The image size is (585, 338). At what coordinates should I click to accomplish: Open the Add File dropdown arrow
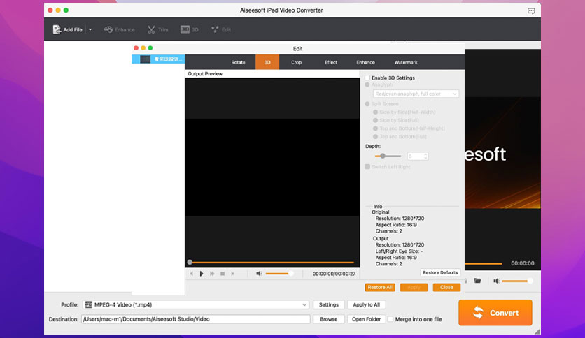90,29
